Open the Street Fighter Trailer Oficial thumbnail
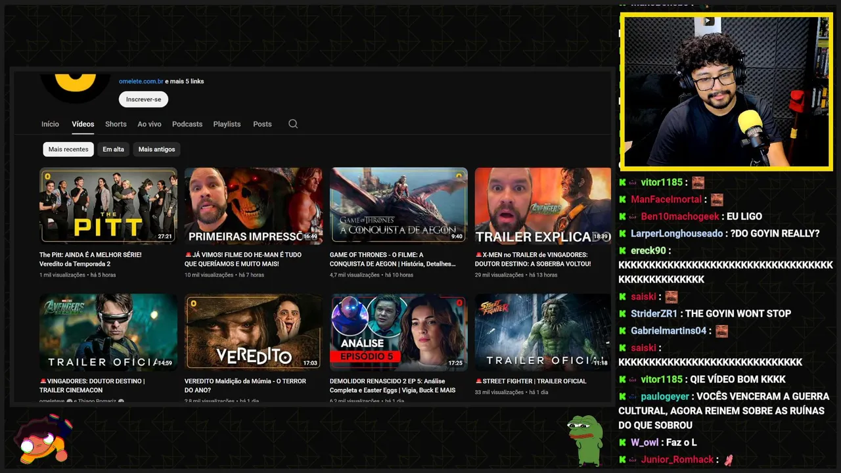This screenshot has width=841, height=473. (x=543, y=332)
